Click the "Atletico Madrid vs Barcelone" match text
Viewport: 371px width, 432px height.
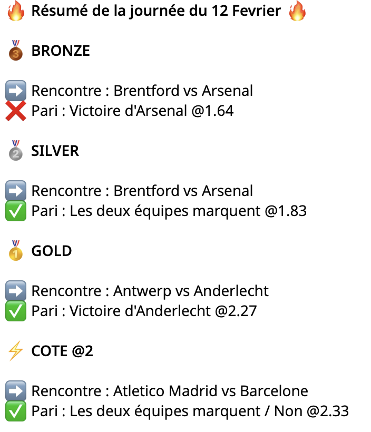click(211, 391)
